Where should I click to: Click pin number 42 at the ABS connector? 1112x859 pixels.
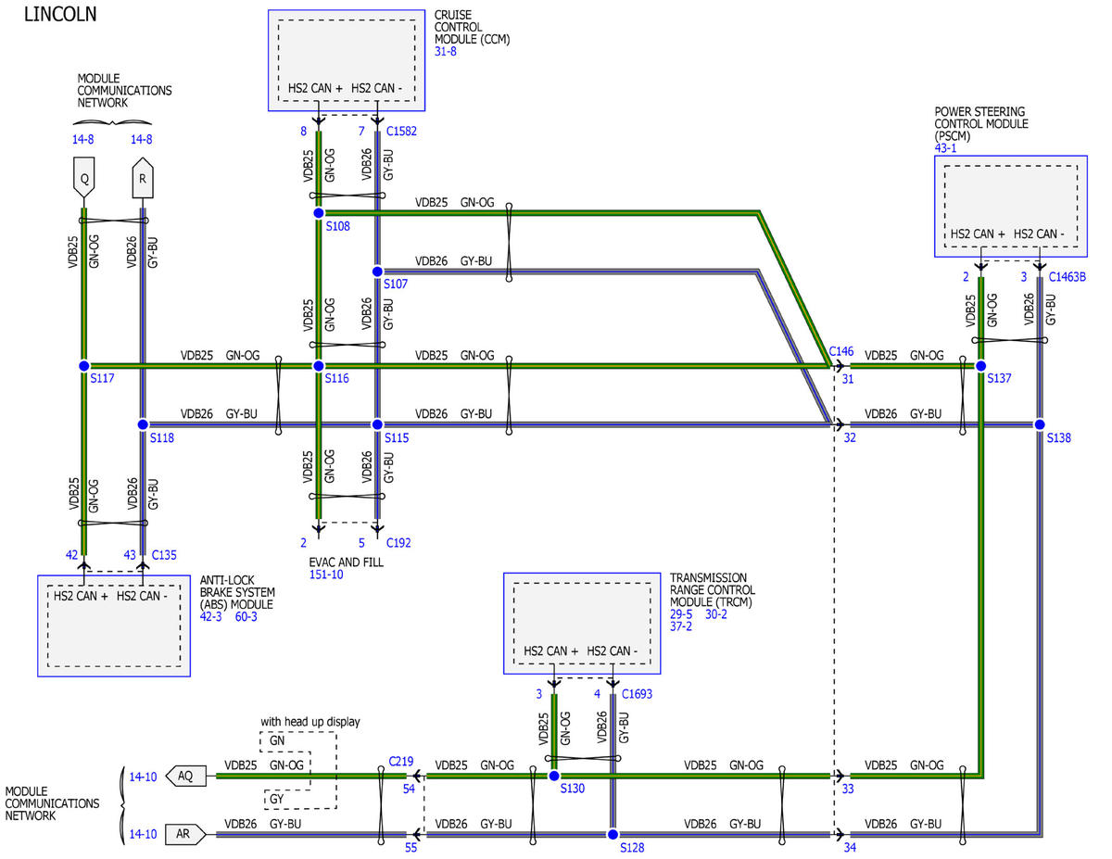click(72, 555)
